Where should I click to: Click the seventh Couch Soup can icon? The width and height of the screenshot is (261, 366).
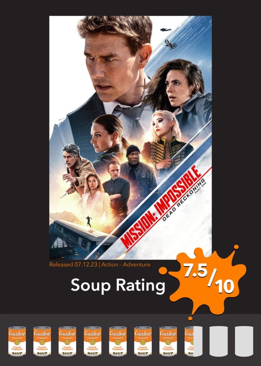click(x=168, y=341)
